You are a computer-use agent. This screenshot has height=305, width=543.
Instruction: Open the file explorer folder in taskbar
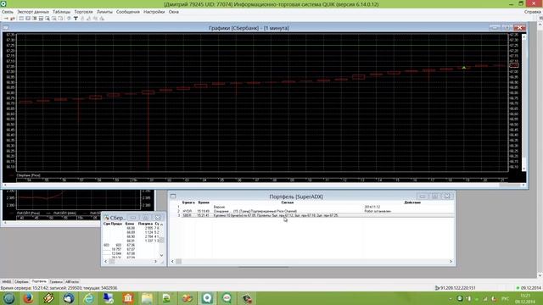147,298
